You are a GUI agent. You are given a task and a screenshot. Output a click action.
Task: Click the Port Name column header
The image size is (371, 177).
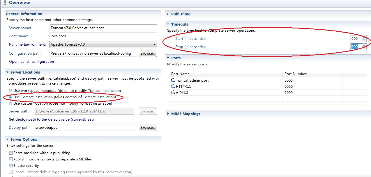226,74
